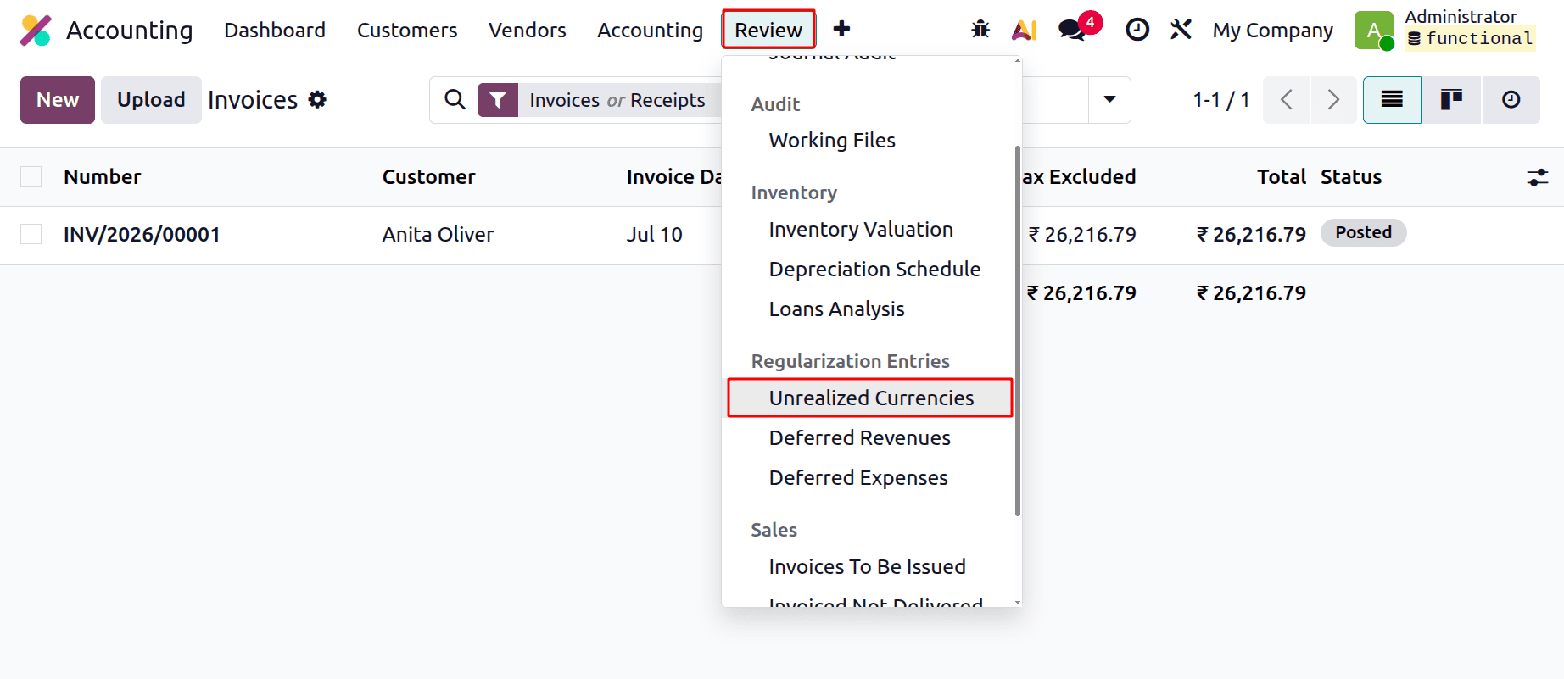Switch to activity view clock icon
The width and height of the screenshot is (1564, 679).
pyautogui.click(x=1511, y=100)
